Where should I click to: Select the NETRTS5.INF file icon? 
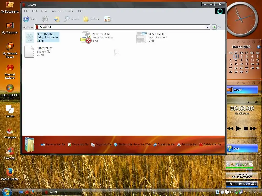(x=30, y=37)
